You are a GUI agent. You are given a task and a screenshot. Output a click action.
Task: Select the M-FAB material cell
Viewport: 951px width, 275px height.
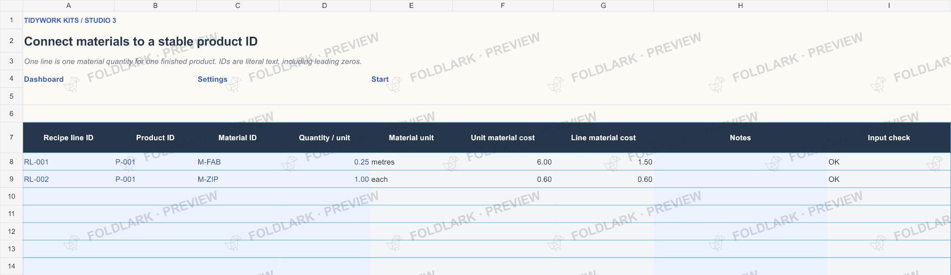[x=238, y=162]
